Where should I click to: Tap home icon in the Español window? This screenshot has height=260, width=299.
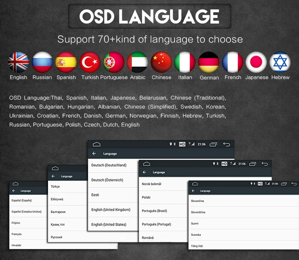tap(15, 184)
